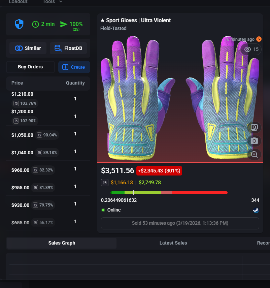Click the blue shield icon

click(x=19, y=24)
